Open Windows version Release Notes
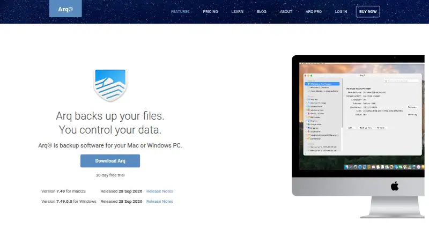 (x=159, y=201)
